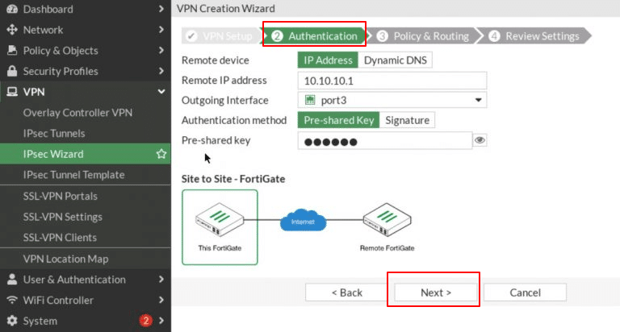Collapse the VPN menu chevron
This screenshot has height=332, width=620.
161,92
